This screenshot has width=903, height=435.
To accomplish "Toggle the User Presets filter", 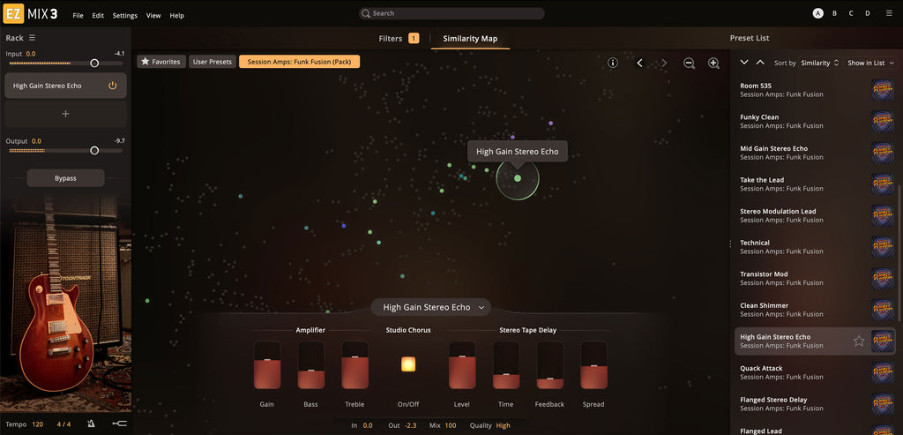I will point(212,62).
